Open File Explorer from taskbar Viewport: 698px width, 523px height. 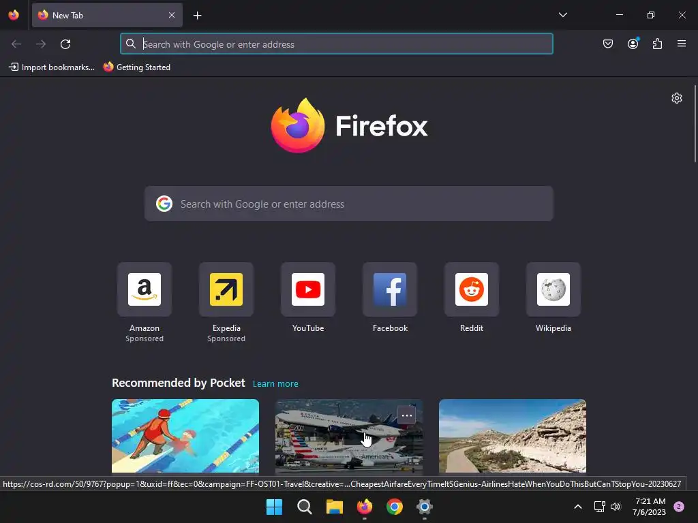coord(334,507)
